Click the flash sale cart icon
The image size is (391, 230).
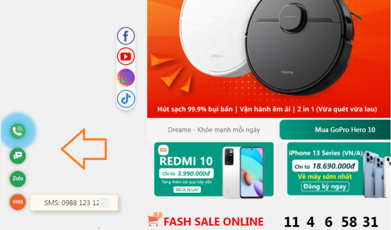click(154, 220)
